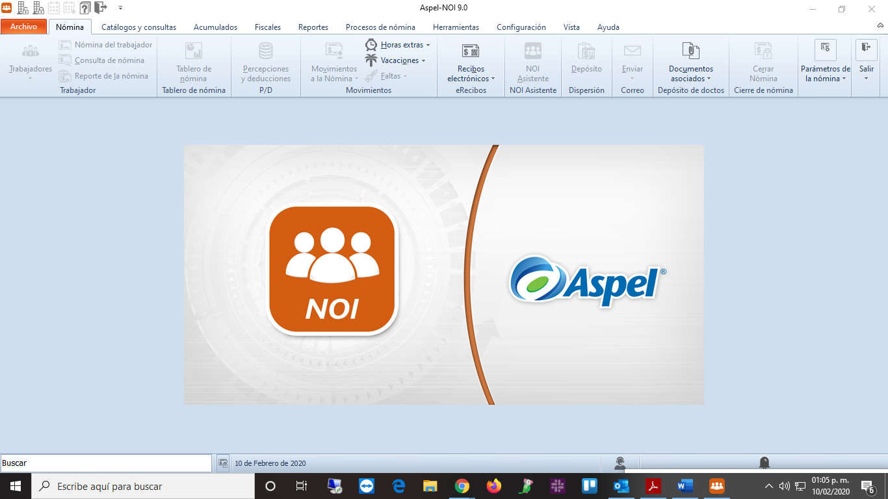The image size is (888, 499).
Task: Click Nómina del trabajador
Action: pyautogui.click(x=105, y=45)
